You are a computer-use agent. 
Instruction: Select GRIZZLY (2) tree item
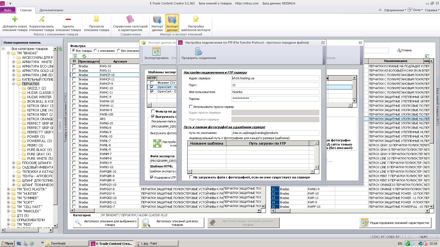(37, 88)
